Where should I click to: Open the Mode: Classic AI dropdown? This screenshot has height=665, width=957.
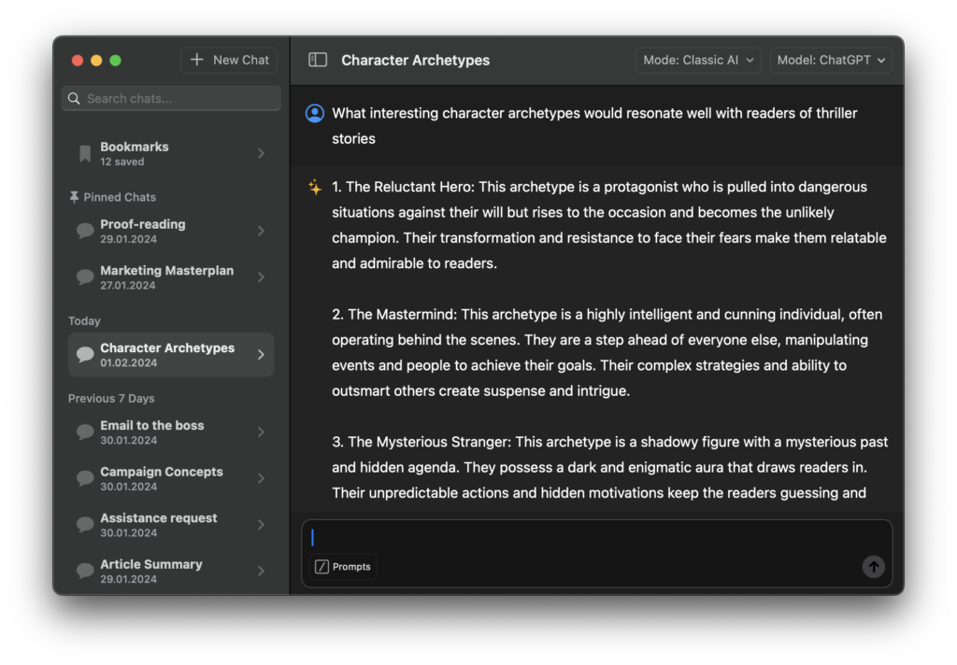(x=698, y=60)
